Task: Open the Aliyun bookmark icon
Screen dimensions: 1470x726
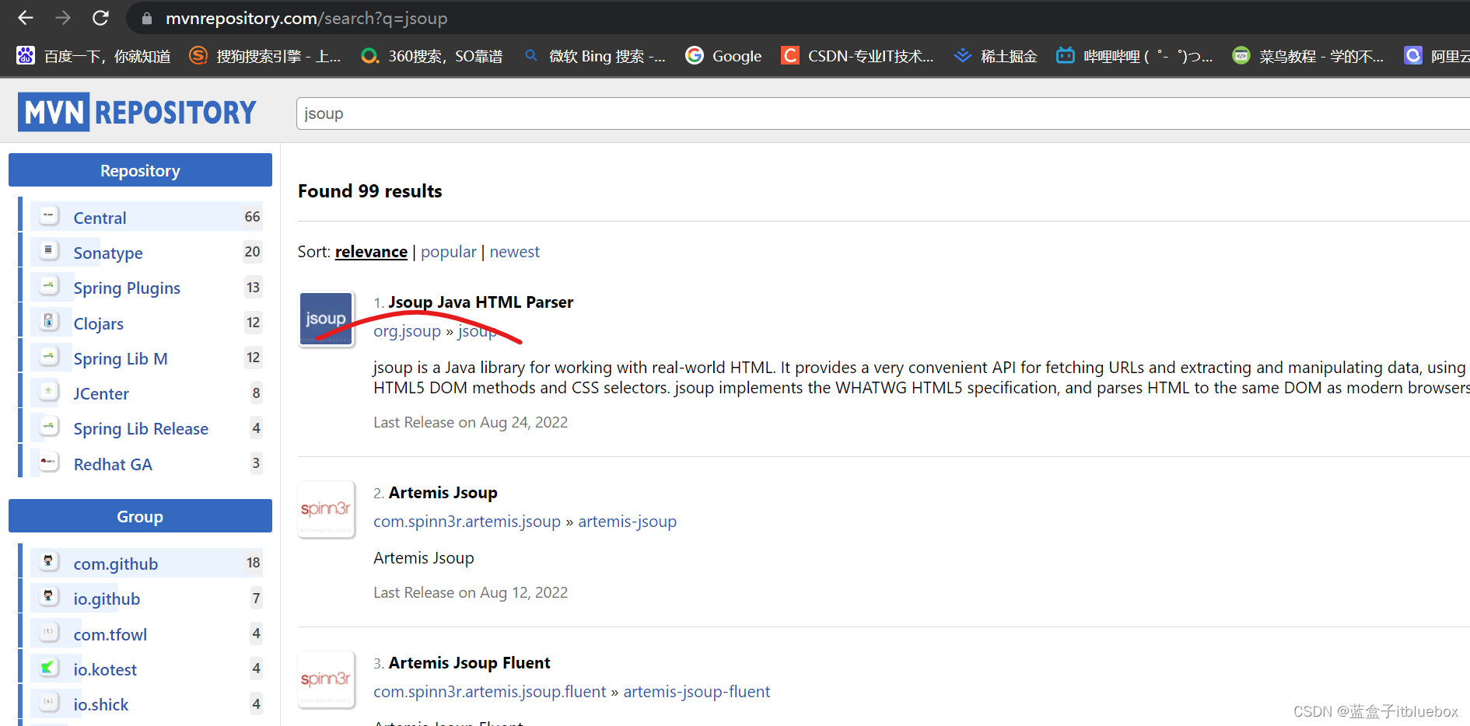Action: click(x=1413, y=56)
